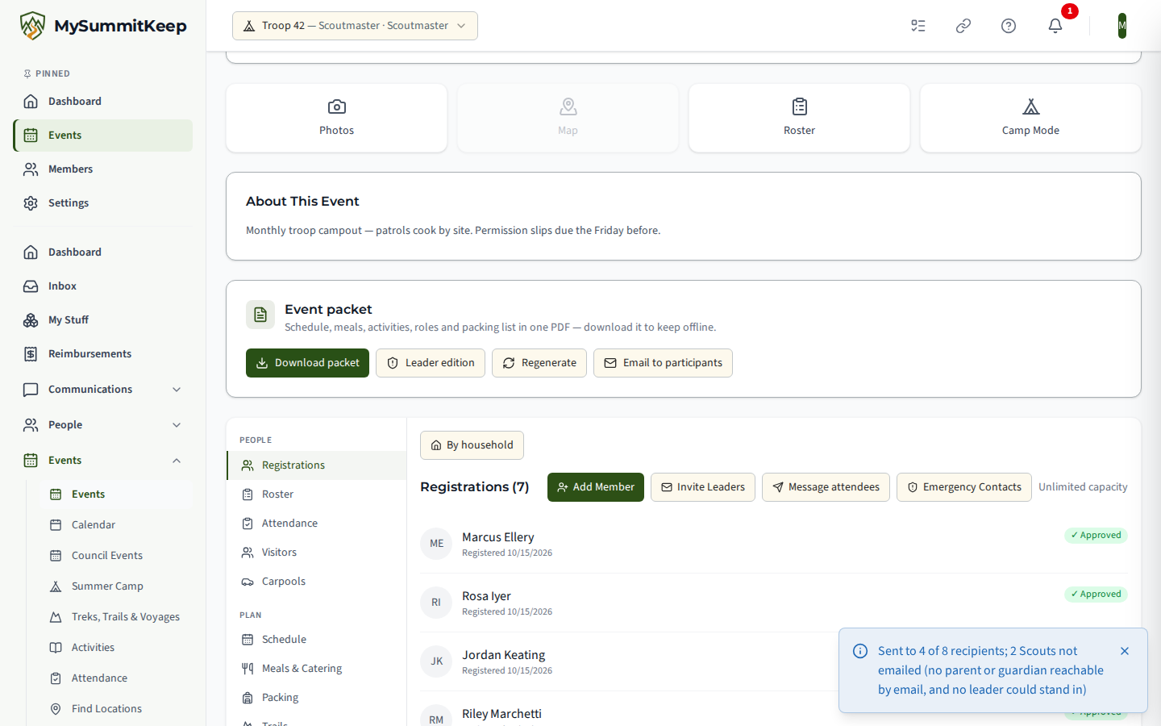Toggle the By household view
Viewport: 1161px width, 726px height.
(472, 445)
